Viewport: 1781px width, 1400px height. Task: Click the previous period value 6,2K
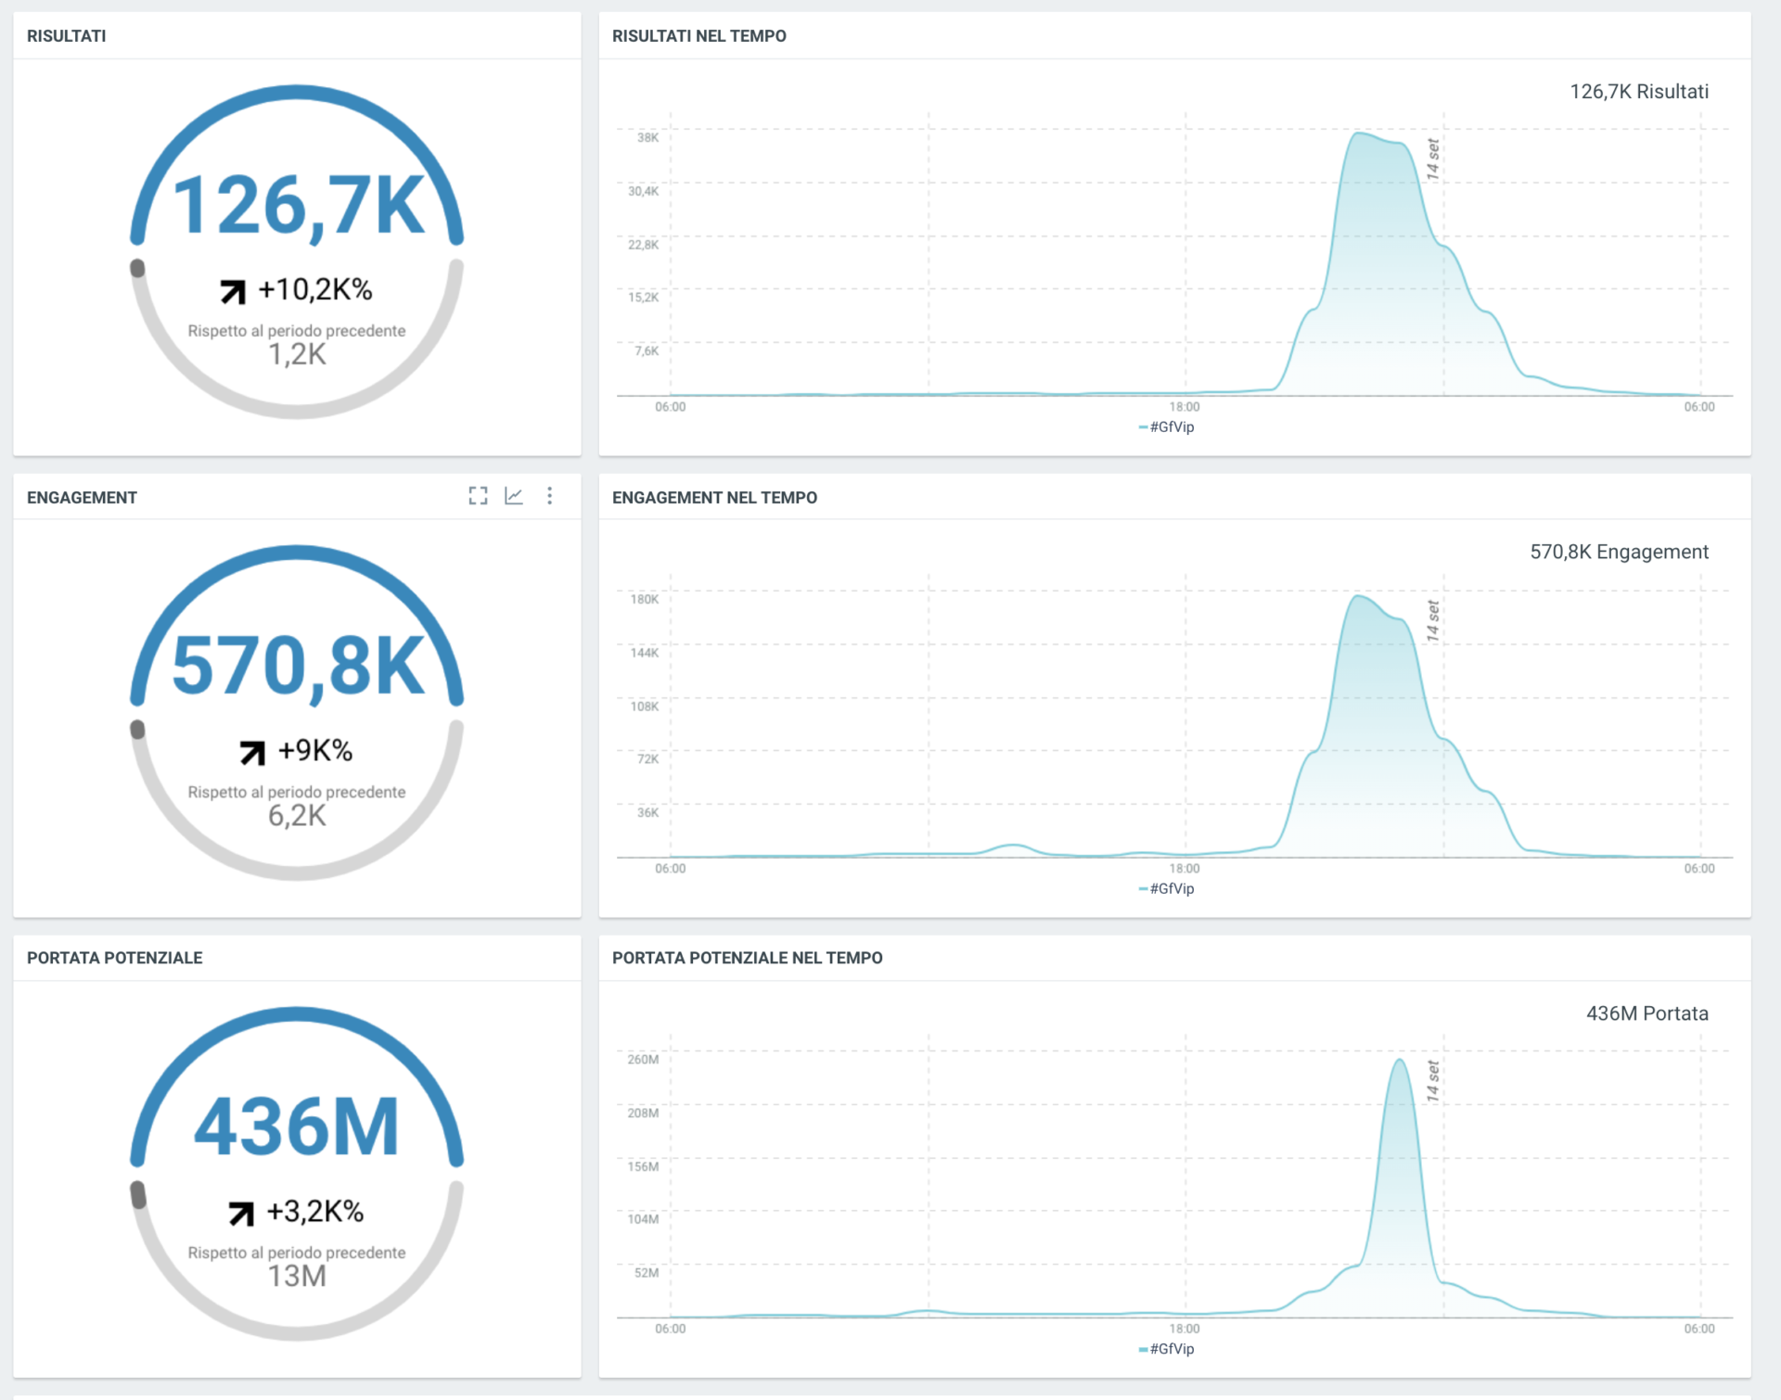(297, 816)
